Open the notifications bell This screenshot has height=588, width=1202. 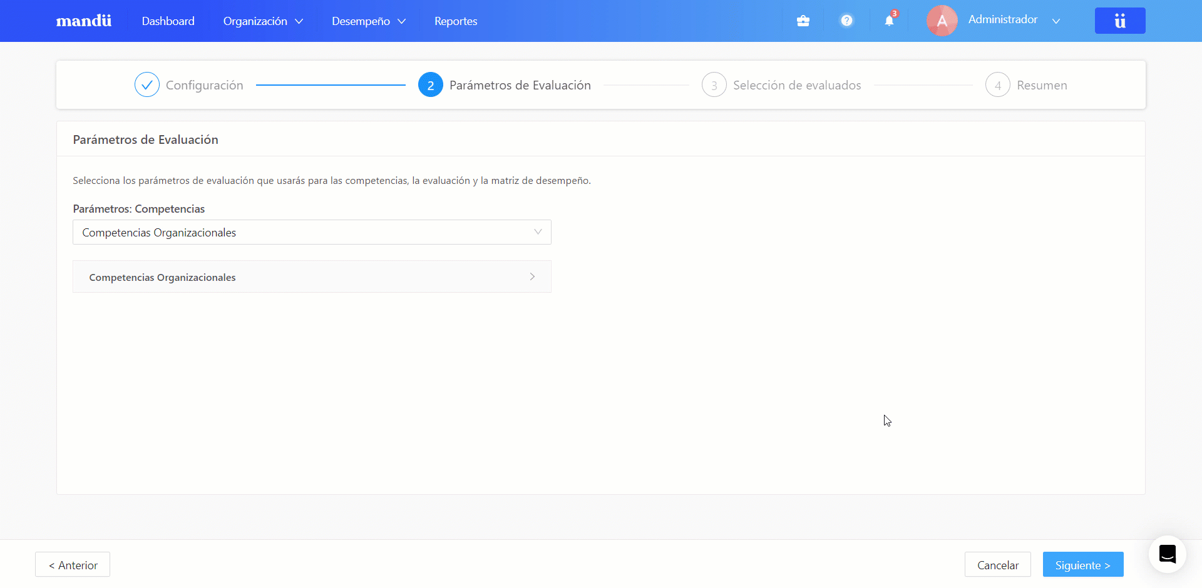(x=889, y=21)
